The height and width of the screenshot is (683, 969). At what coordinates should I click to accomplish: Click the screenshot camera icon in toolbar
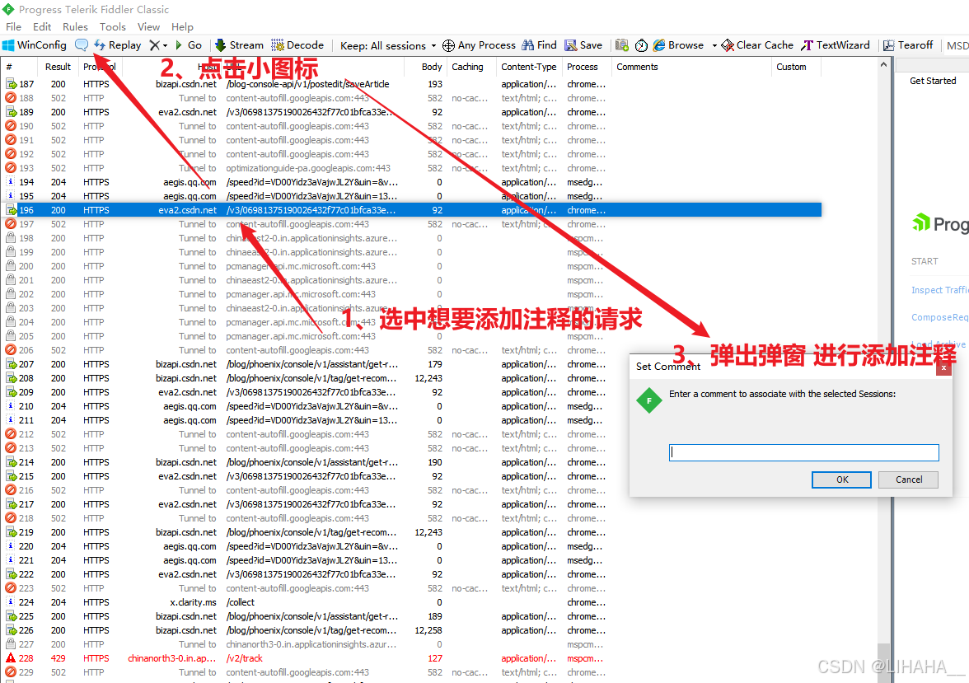click(x=621, y=45)
